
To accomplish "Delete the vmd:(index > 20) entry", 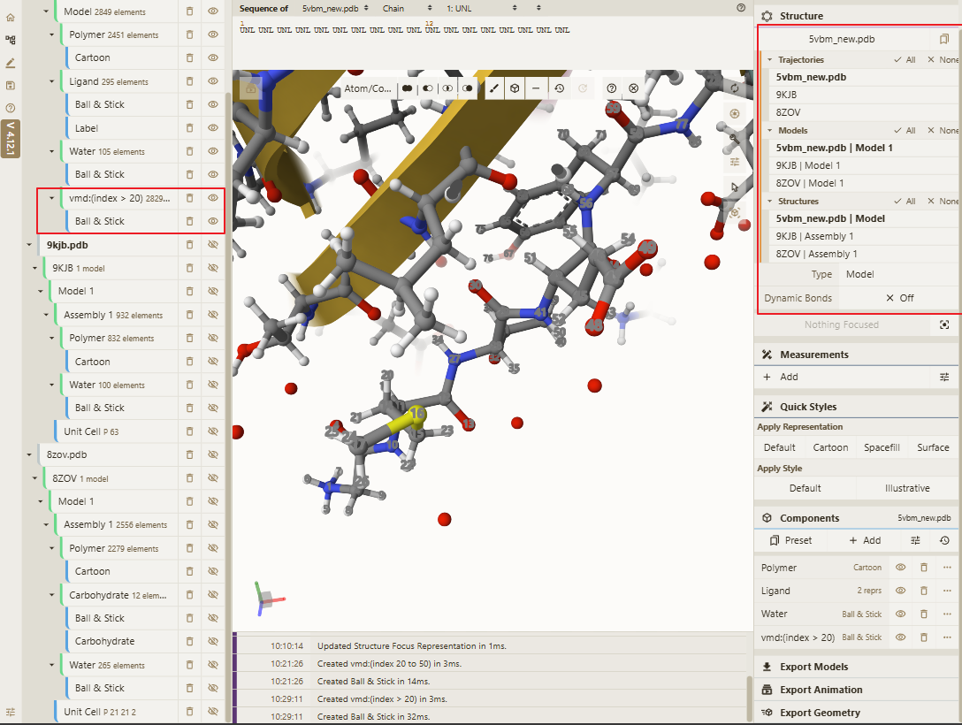I will click(189, 198).
